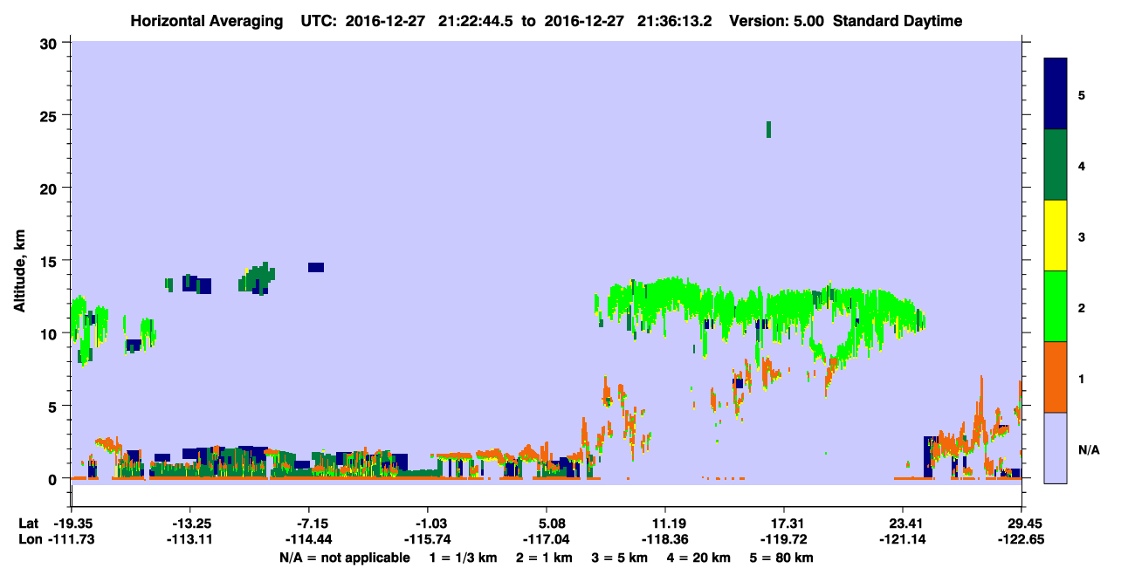Click the color bar label '4'

pyautogui.click(x=1082, y=165)
